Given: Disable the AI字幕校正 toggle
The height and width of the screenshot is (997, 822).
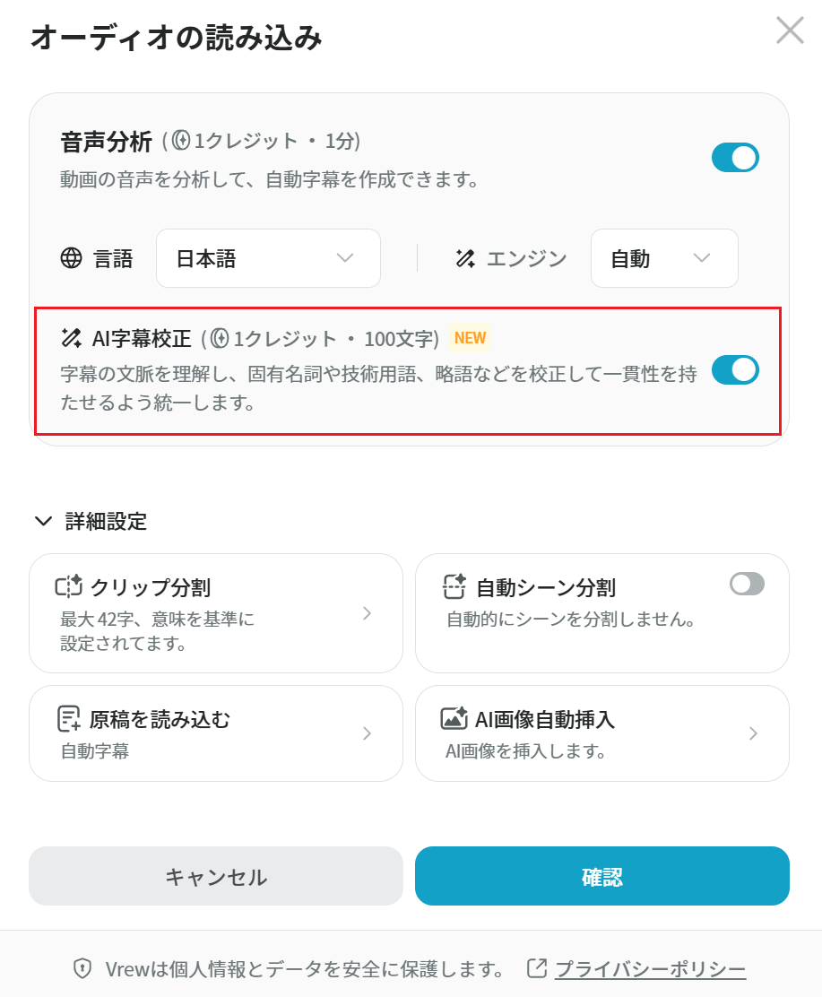Looking at the screenshot, I should click(735, 370).
